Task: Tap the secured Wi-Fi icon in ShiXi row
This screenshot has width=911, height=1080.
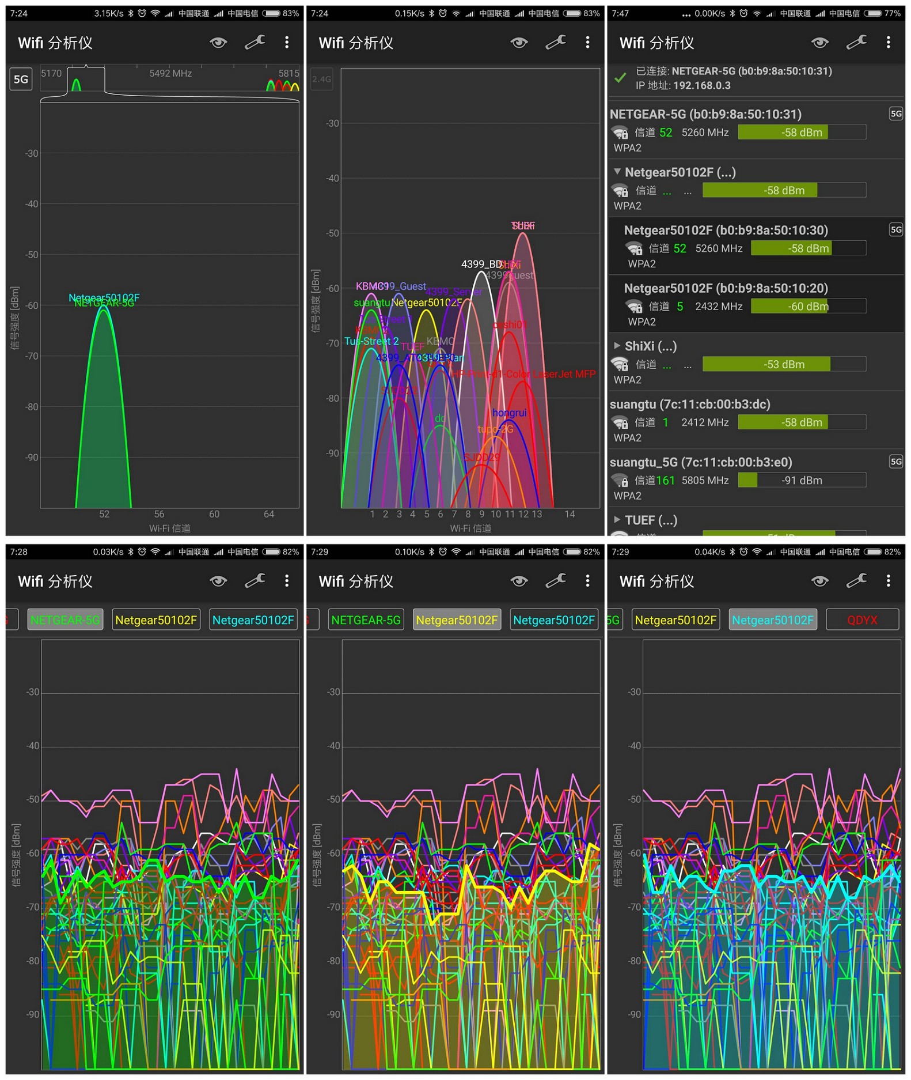Action: point(620,365)
